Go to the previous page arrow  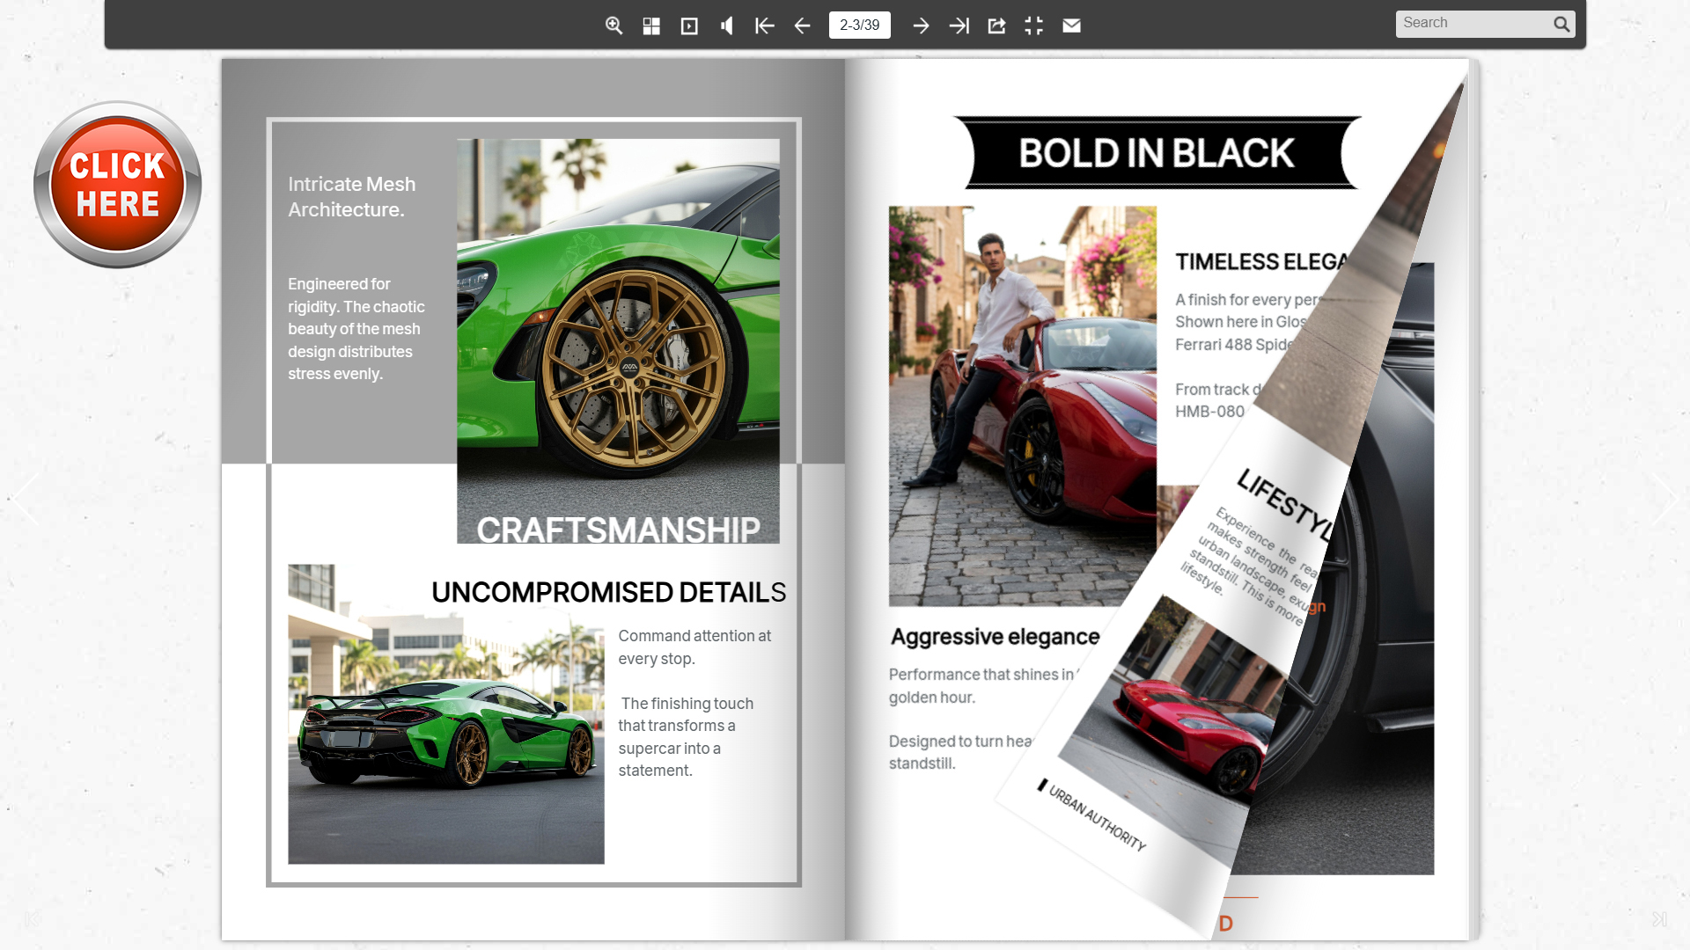[x=802, y=26]
